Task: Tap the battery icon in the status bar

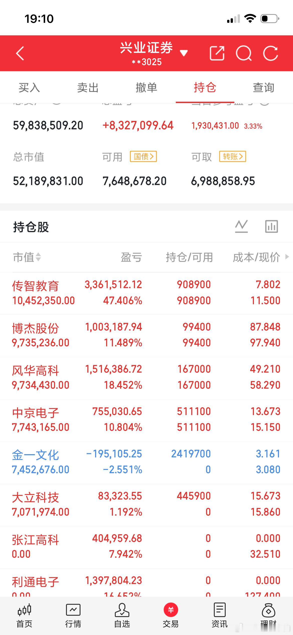Action: (270, 19)
